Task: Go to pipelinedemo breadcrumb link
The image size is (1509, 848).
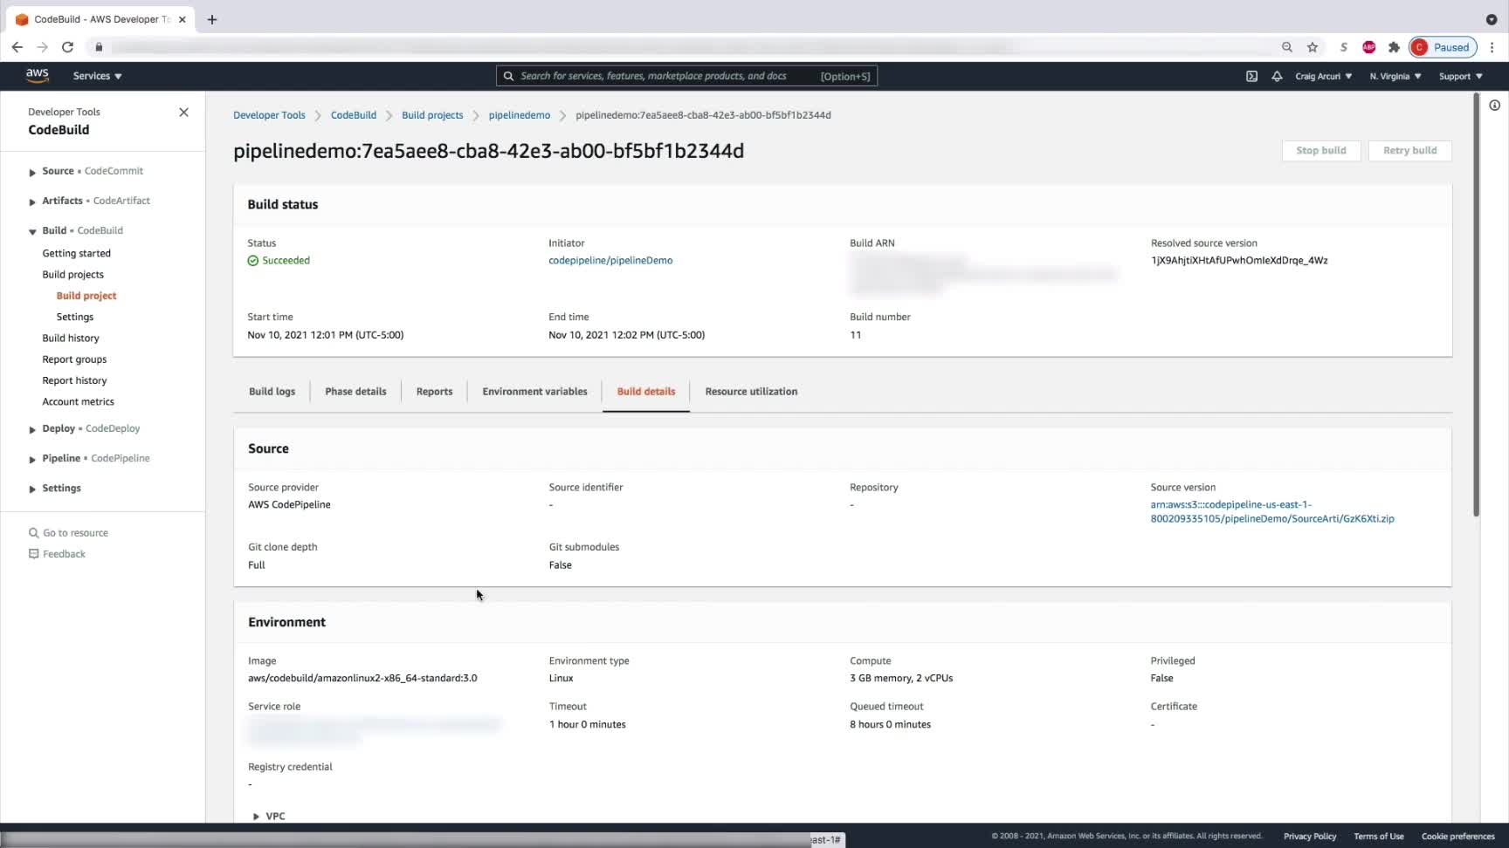Action: click(520, 115)
